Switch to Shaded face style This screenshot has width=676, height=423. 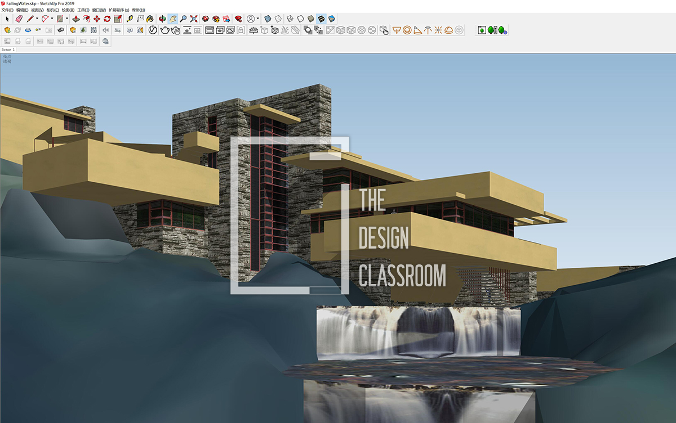[x=310, y=19]
